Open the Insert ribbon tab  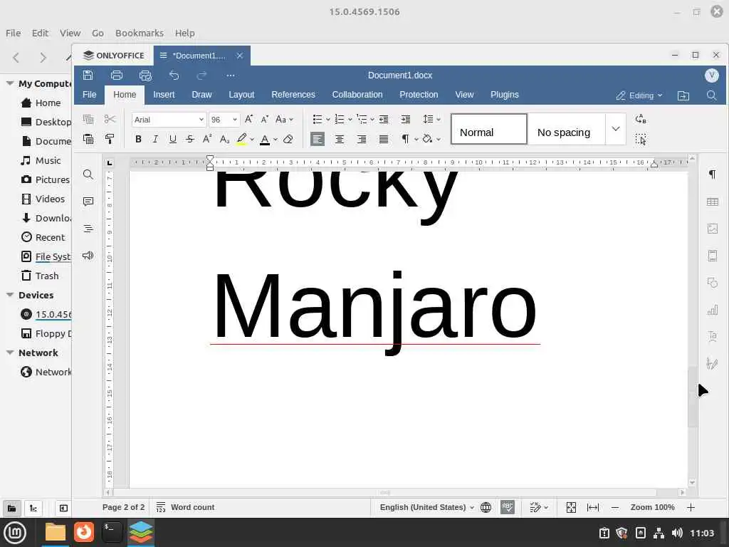pos(164,95)
